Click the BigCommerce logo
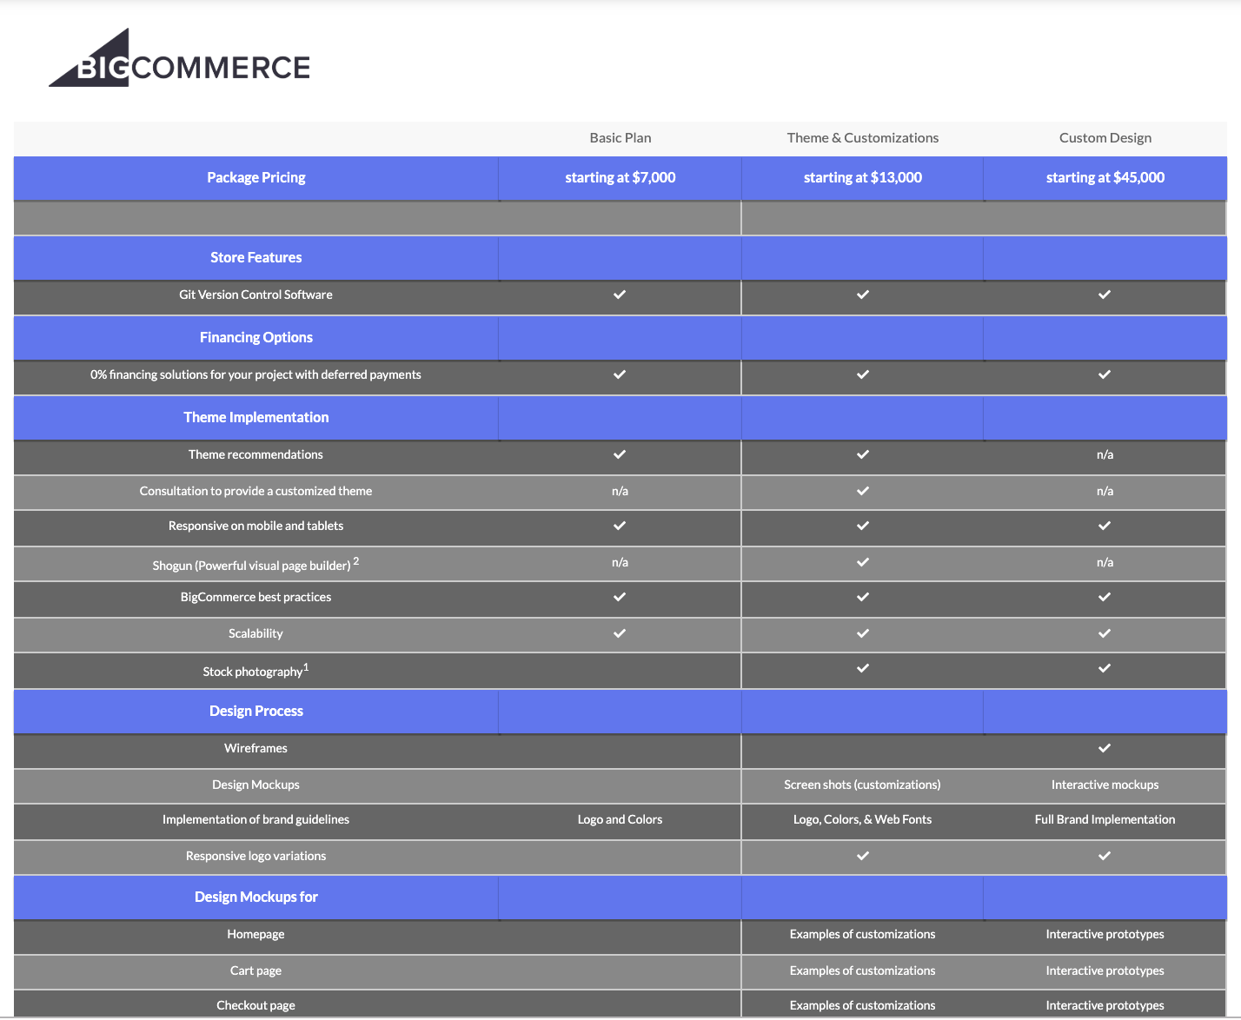Screen dimensions: 1241x1020 pyautogui.click(x=179, y=58)
